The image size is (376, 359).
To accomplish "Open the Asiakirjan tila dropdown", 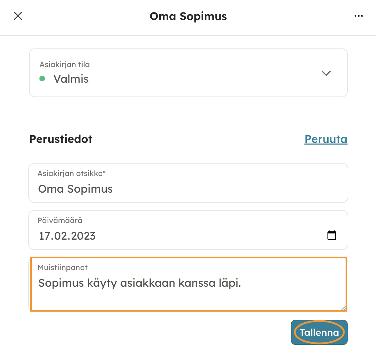I will [188, 73].
